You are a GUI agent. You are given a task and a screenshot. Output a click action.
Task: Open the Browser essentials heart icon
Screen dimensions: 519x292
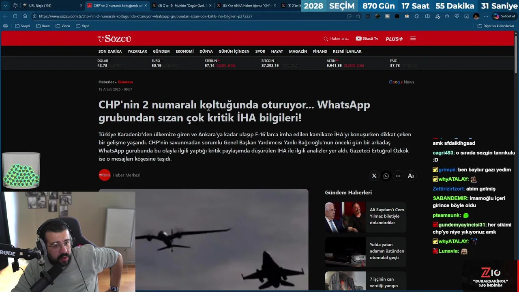click(x=457, y=16)
